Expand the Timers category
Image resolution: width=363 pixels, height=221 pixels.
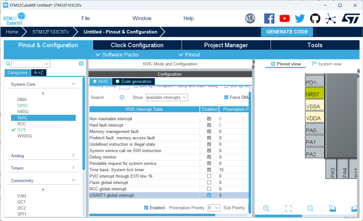73,168
